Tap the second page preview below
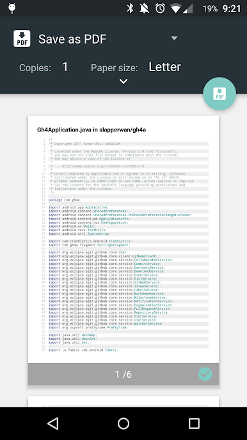The width and height of the screenshot is (247, 440). 124,402
